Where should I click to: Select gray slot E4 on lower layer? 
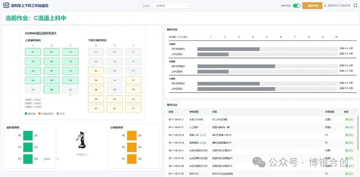[115, 80]
